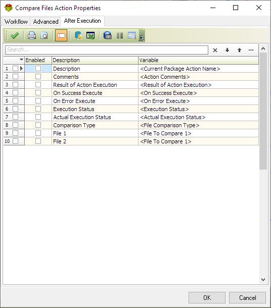Image resolution: width=271 pixels, height=308 pixels.
Task: Select the 'On Success Execute' description cell
Action: coord(95,93)
